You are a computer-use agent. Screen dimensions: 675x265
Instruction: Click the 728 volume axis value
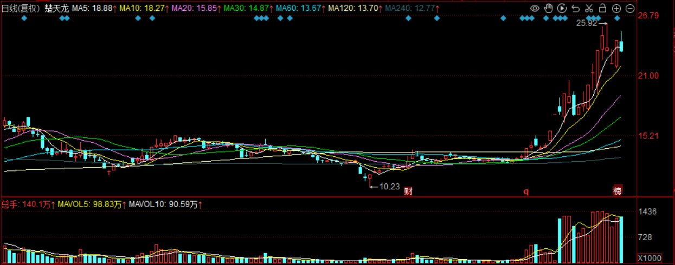(x=645, y=237)
